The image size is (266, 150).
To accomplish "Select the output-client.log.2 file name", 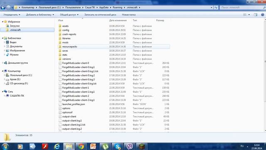I will click(x=72, y=129).
